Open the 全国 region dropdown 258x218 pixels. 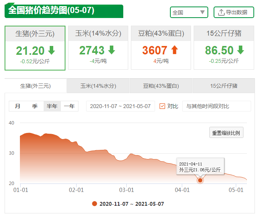[189, 12]
